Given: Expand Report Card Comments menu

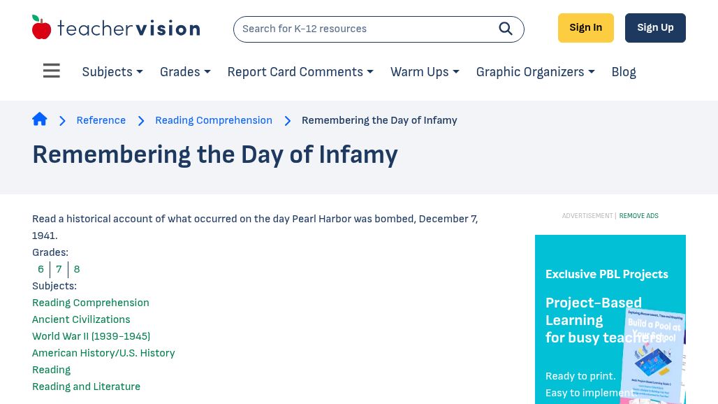Looking at the screenshot, I should [x=300, y=72].
